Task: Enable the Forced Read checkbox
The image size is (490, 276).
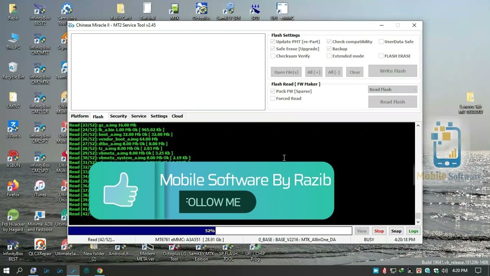Action: 286,99
